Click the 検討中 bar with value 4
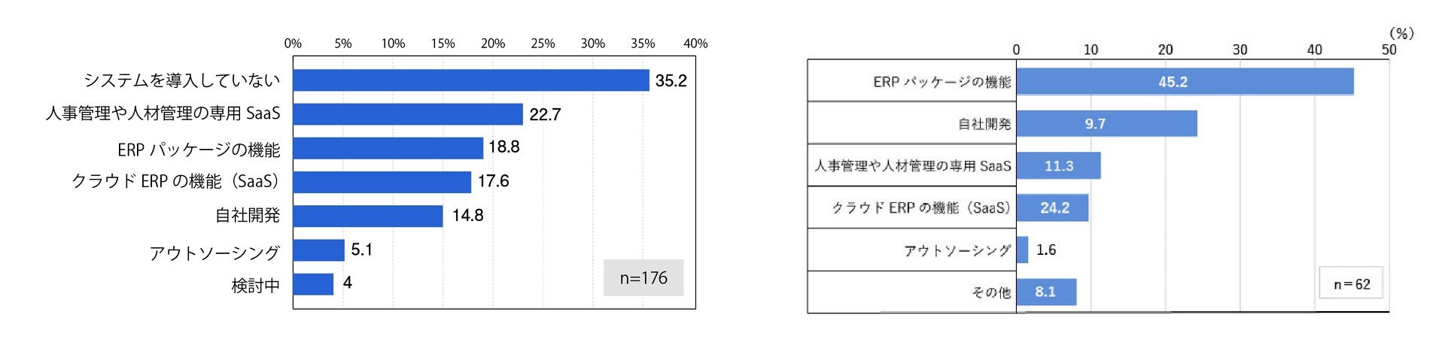 tap(313, 284)
